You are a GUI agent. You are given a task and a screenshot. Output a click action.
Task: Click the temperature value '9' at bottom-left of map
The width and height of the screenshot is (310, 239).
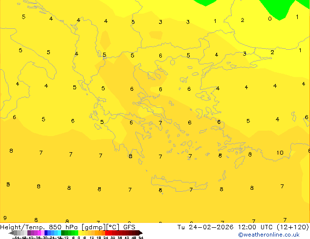[5, 218]
